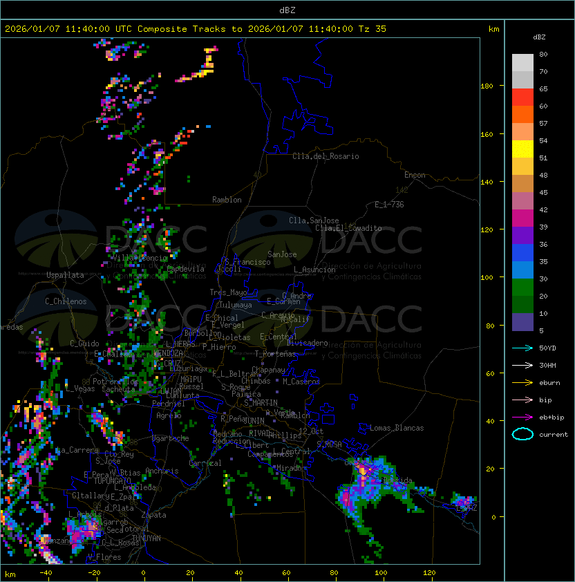The width and height of the screenshot is (575, 582).
Task: Click the Clla.del_Rosario label
Action: point(326,156)
